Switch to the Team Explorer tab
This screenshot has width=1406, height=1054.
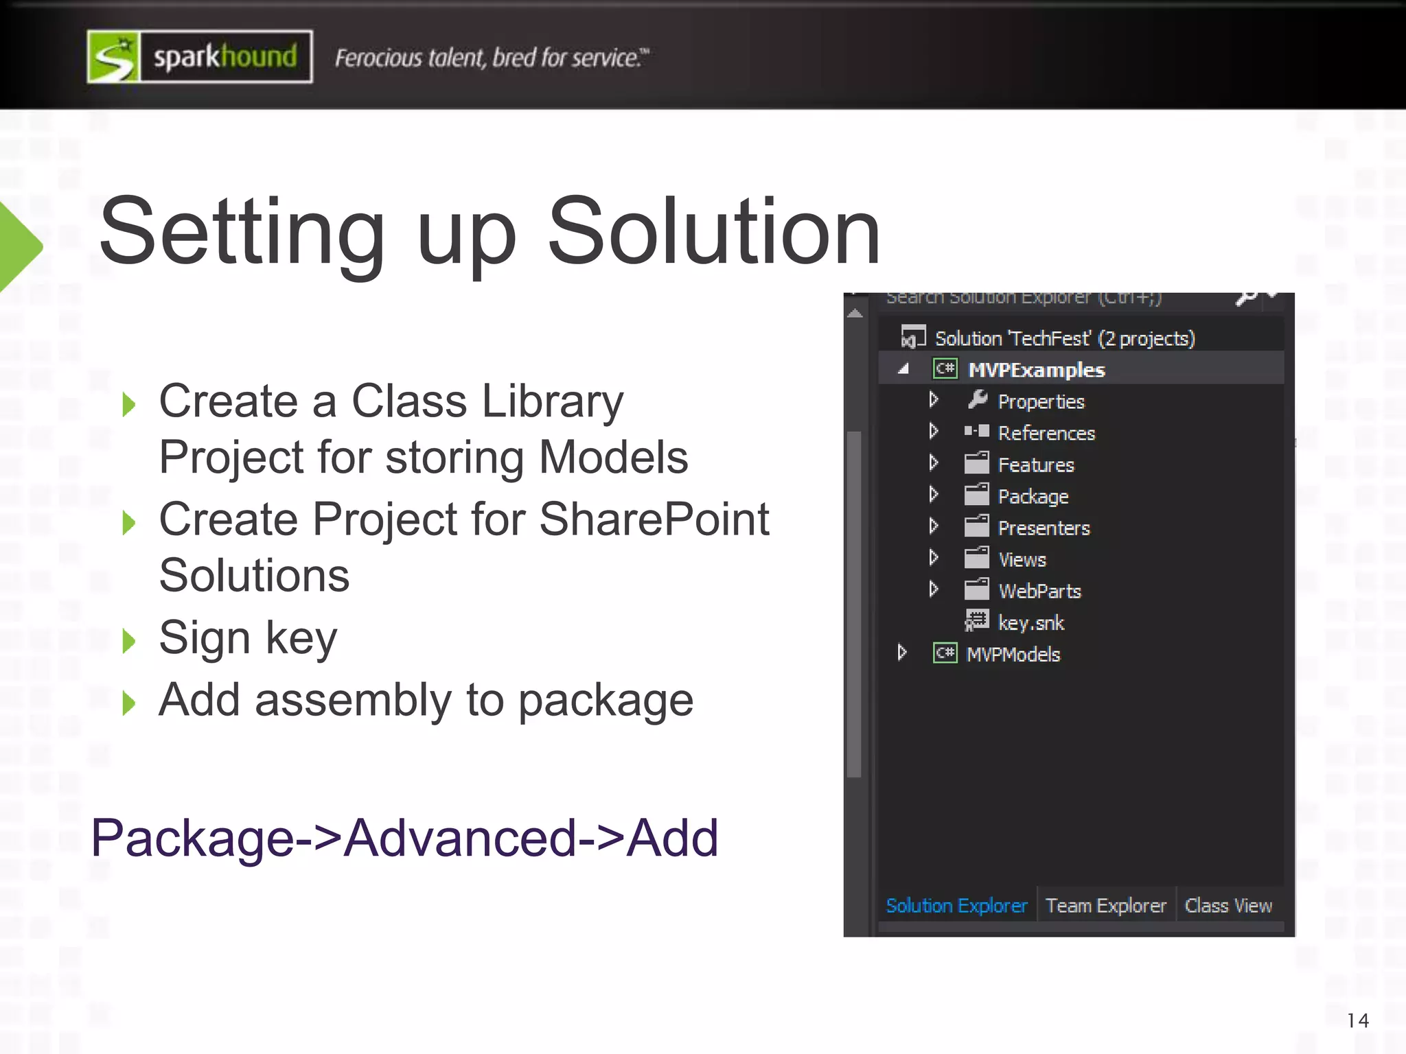(x=1106, y=906)
